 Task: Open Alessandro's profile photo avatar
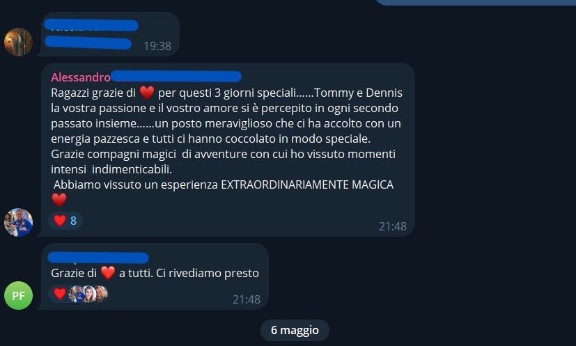[18, 222]
